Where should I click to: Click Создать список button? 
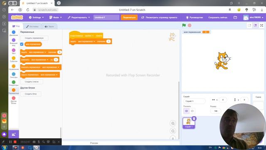pos(32,82)
